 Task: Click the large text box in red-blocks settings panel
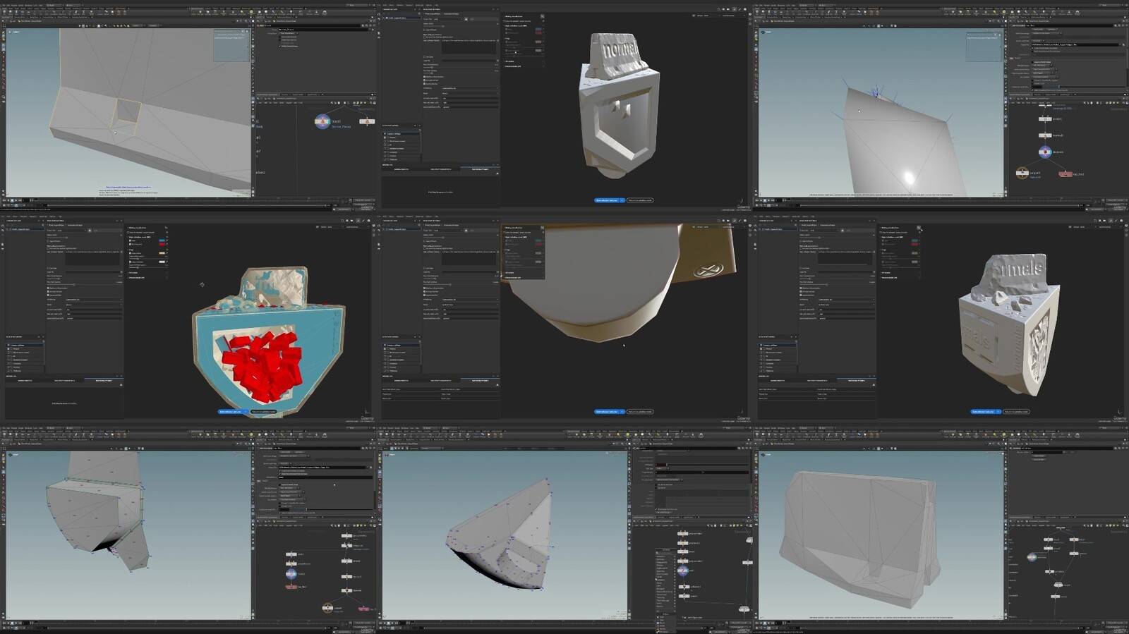92,258
